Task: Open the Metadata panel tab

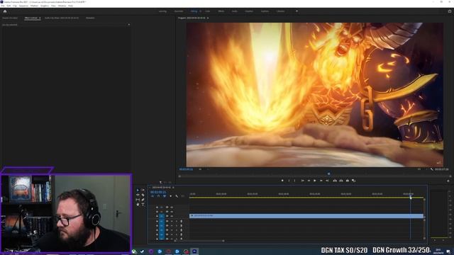Action: pyautogui.click(x=90, y=18)
